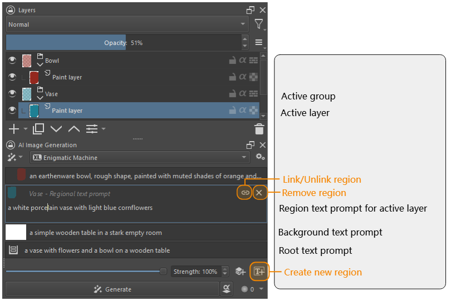Toggle pass-through icon on Bowl group
Image resolution: width=451 pixels, height=301 pixels.
pyautogui.click(x=253, y=61)
